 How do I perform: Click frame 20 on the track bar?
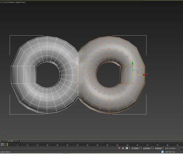click(47, 145)
